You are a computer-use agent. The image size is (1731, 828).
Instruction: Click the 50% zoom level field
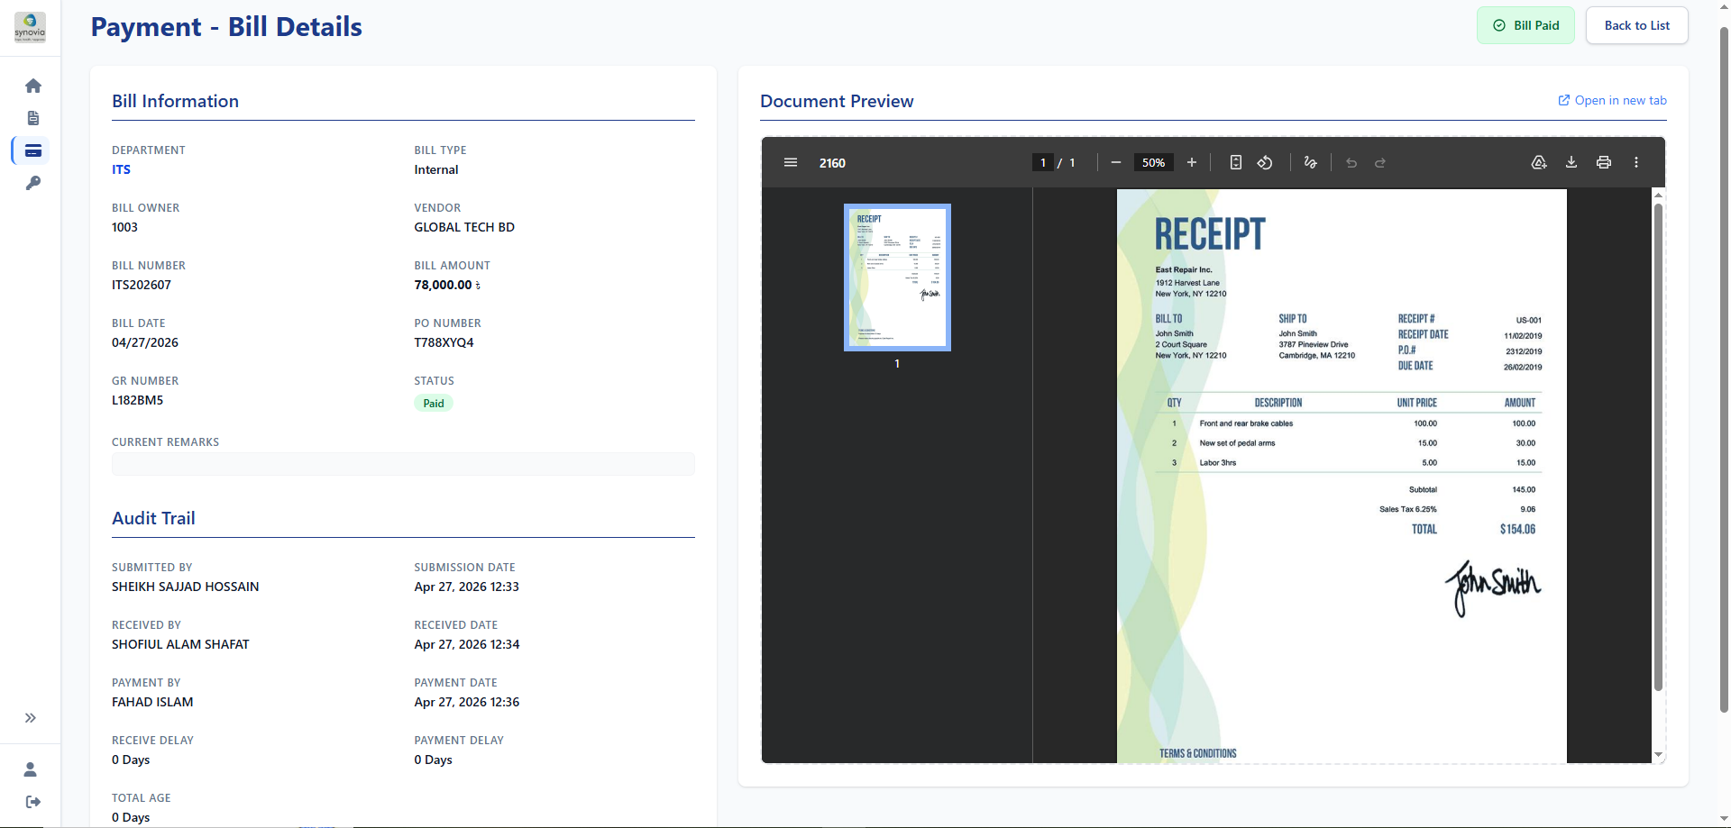(x=1153, y=162)
